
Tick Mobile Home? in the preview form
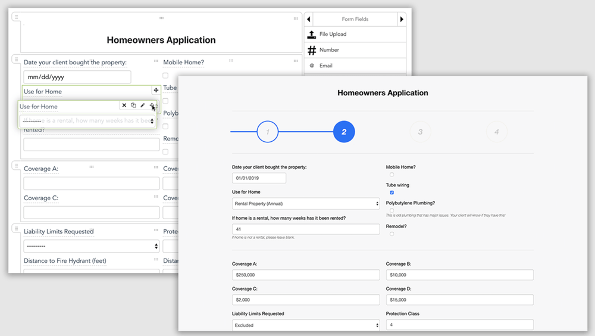(392, 175)
